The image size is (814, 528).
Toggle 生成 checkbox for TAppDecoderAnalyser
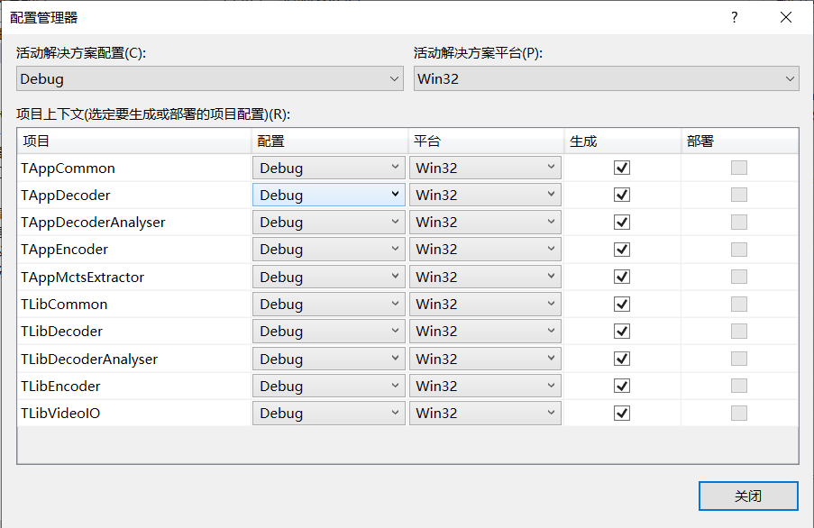pyautogui.click(x=622, y=222)
